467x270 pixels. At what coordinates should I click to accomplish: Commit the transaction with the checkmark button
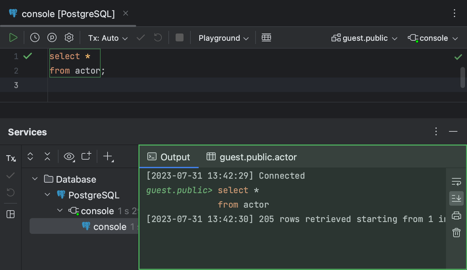pyautogui.click(x=140, y=37)
